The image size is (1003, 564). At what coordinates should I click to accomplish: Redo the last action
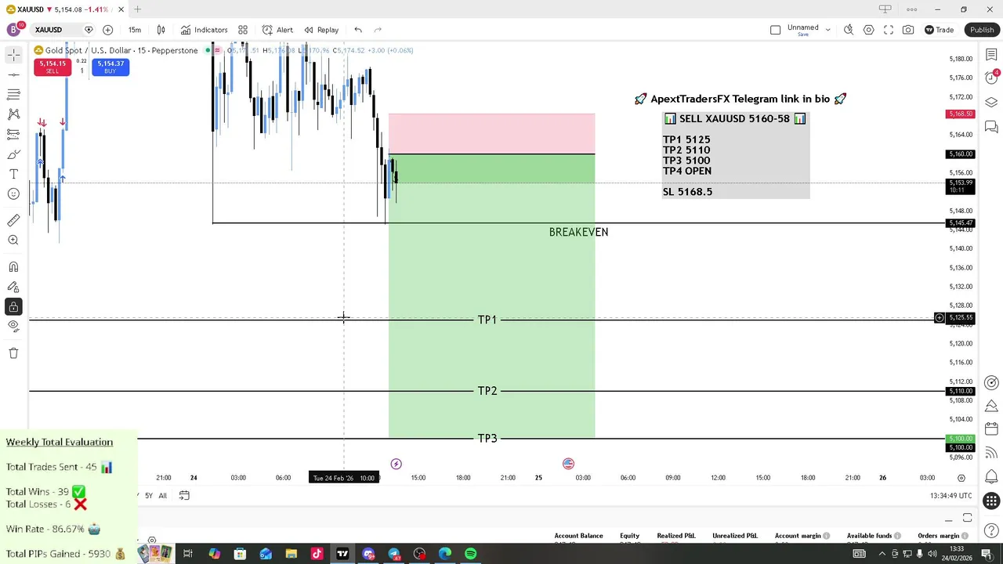click(x=378, y=30)
